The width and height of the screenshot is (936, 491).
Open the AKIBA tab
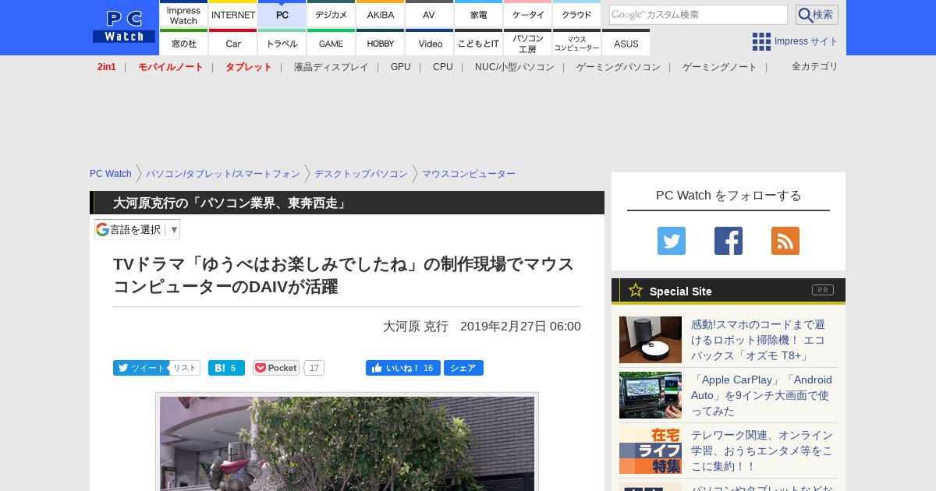(x=381, y=15)
